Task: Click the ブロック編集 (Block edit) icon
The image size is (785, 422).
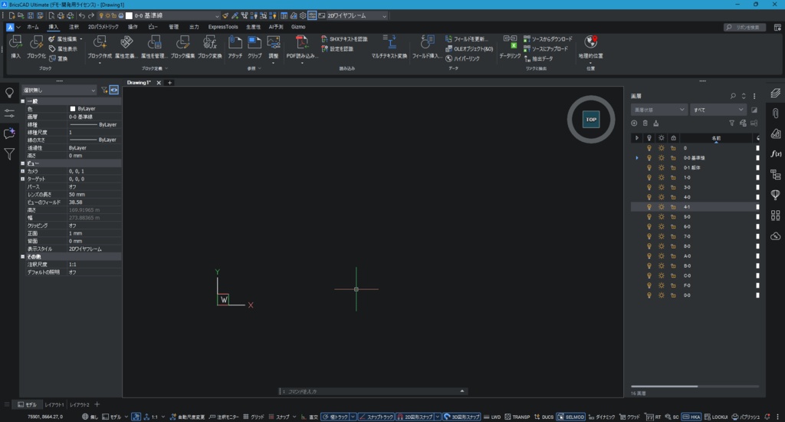Action: click(x=182, y=43)
